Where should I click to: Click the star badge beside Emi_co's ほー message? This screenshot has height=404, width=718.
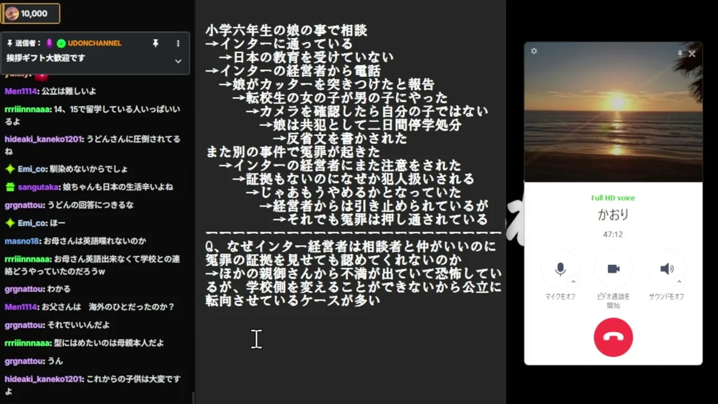click(10, 223)
